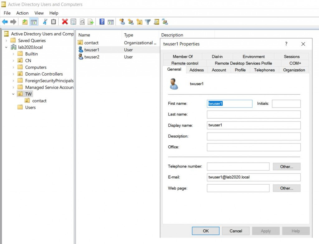This screenshot has height=244, width=319.
Task: Click into the E-mail field
Action: [254, 177]
